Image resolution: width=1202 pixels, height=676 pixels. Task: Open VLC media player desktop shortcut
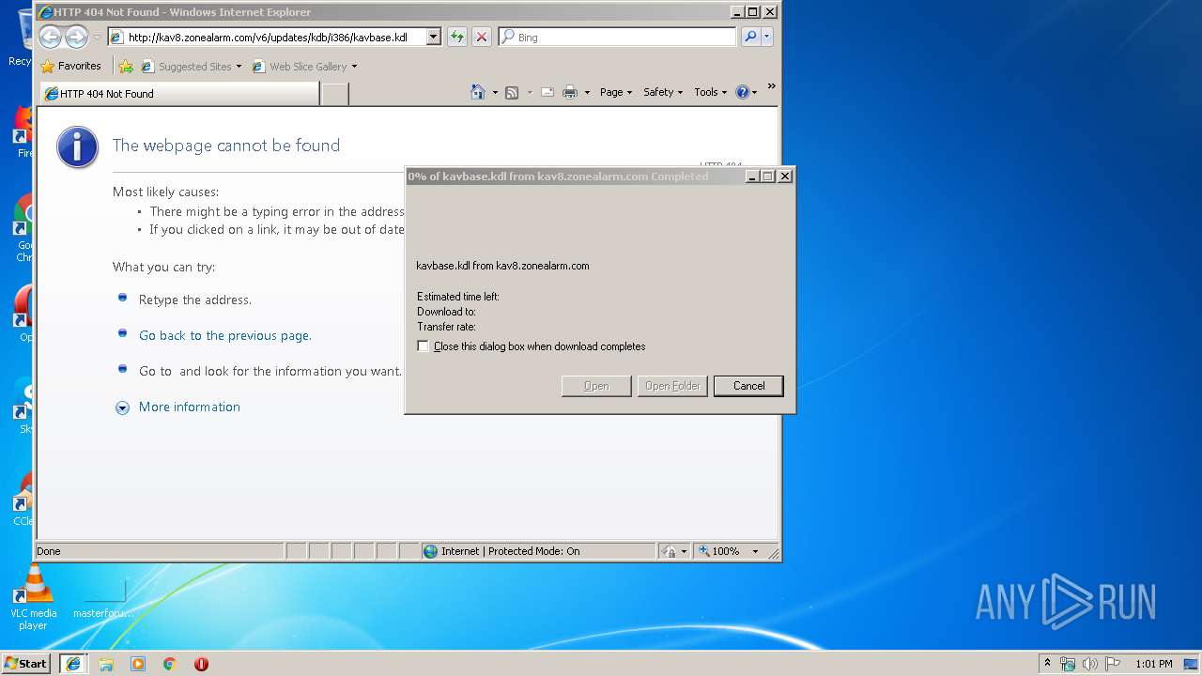point(33,598)
